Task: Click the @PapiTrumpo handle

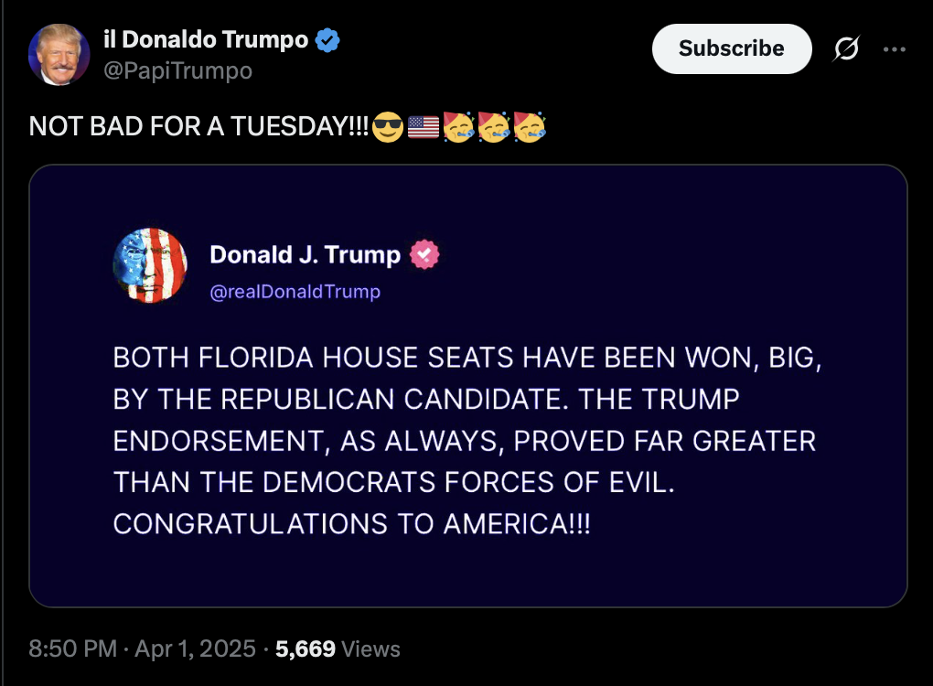Action: 178,70
